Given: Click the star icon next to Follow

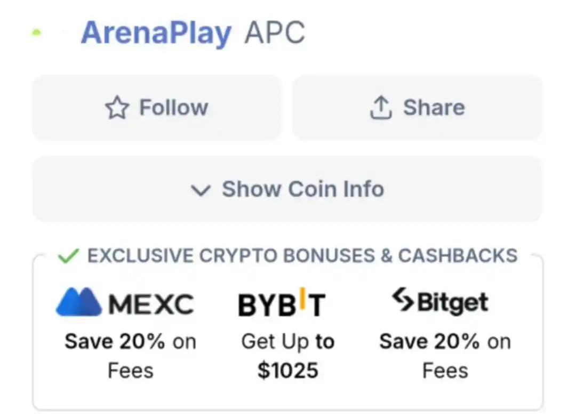Looking at the screenshot, I should click(x=118, y=107).
